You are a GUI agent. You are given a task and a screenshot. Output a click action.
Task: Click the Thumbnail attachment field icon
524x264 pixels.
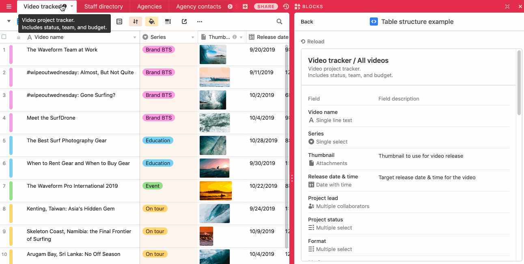click(x=204, y=37)
